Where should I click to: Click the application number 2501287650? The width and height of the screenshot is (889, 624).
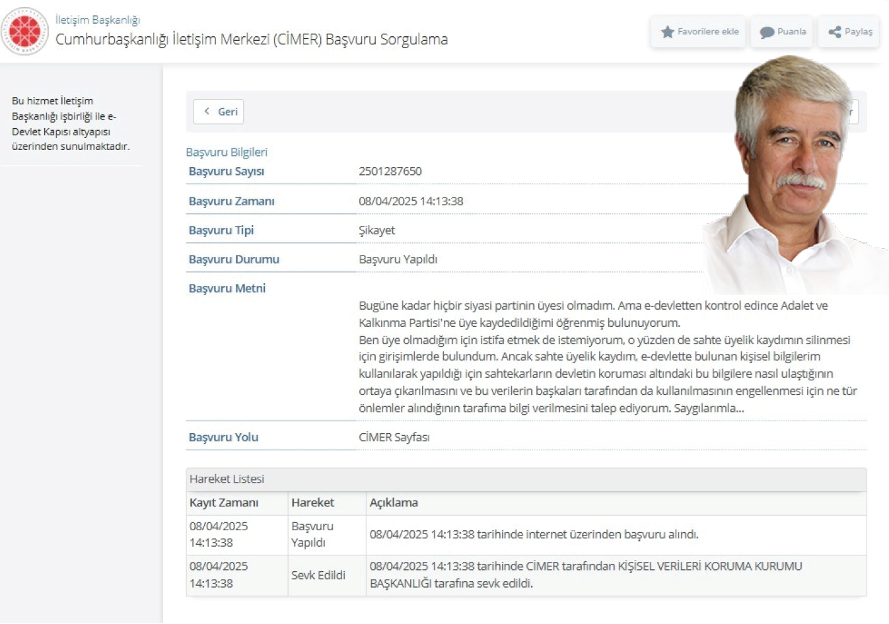click(390, 171)
